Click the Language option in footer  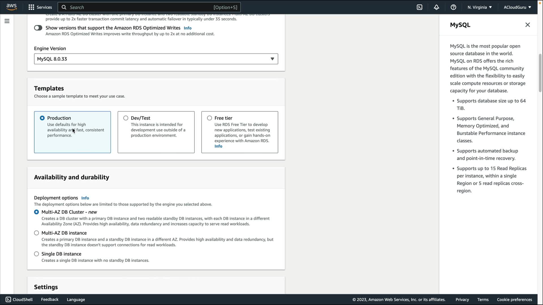click(76, 300)
